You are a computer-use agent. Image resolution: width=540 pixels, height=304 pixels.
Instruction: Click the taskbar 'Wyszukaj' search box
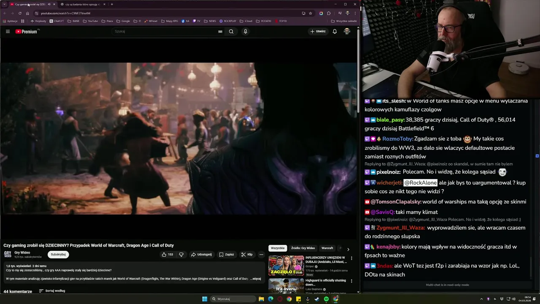click(x=233, y=299)
